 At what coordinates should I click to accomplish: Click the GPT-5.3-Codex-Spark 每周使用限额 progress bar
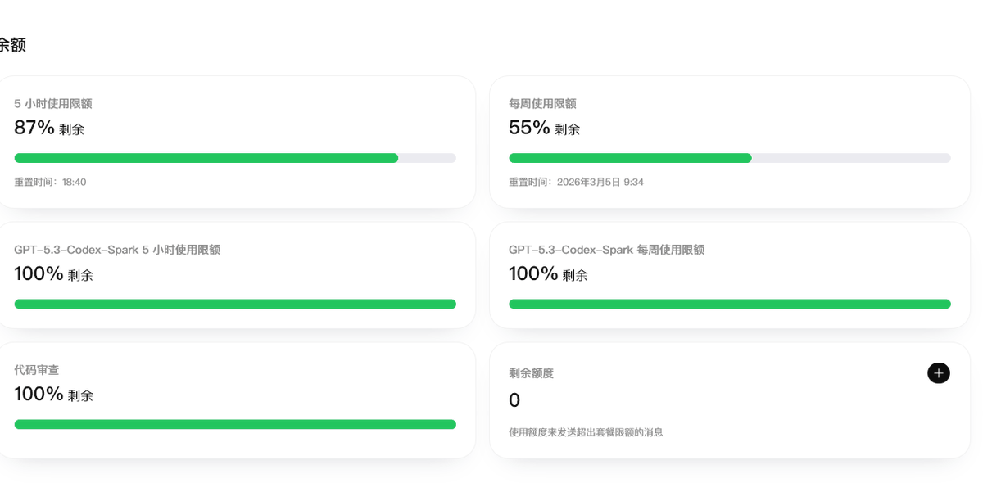(730, 304)
